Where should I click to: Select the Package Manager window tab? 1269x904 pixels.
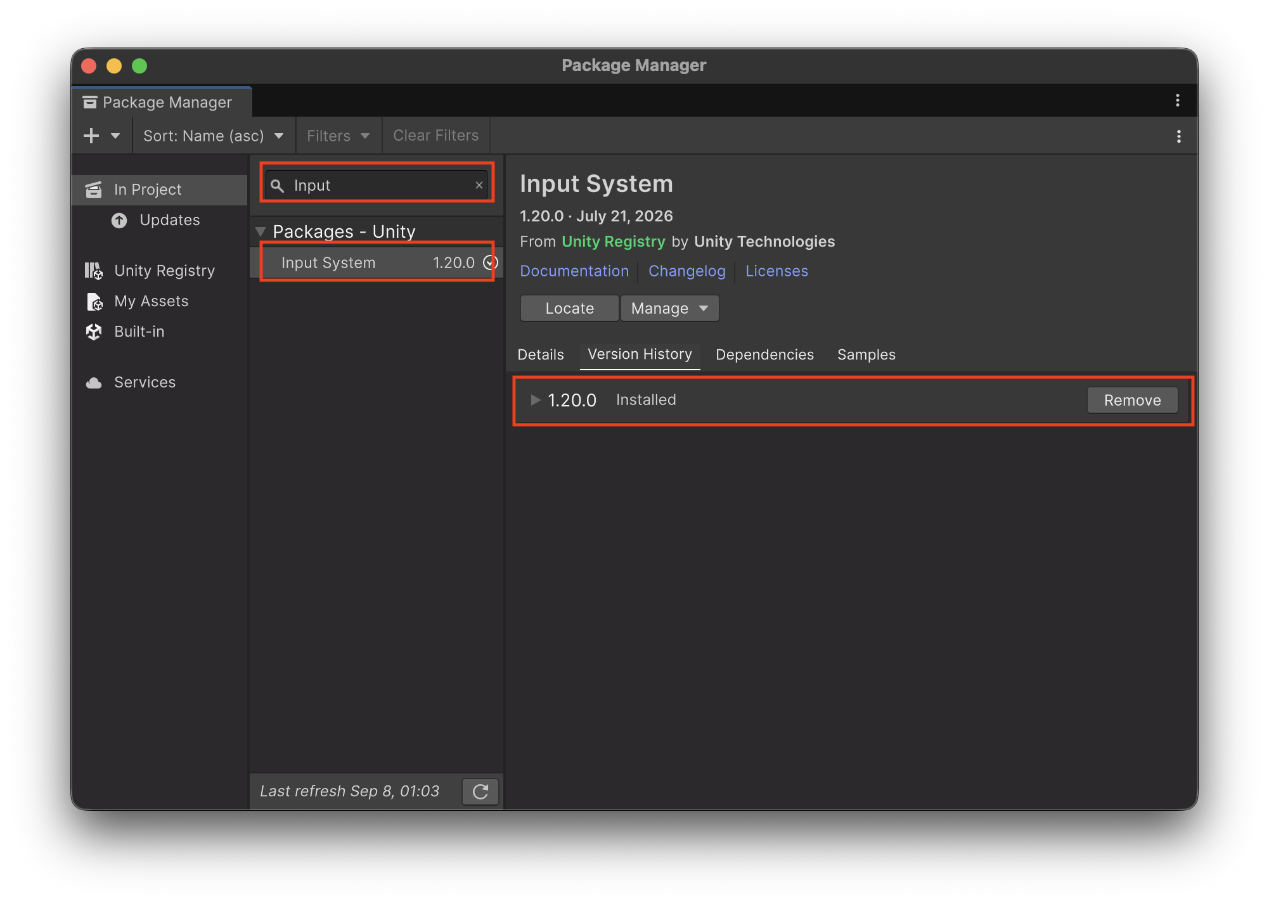coord(162,102)
